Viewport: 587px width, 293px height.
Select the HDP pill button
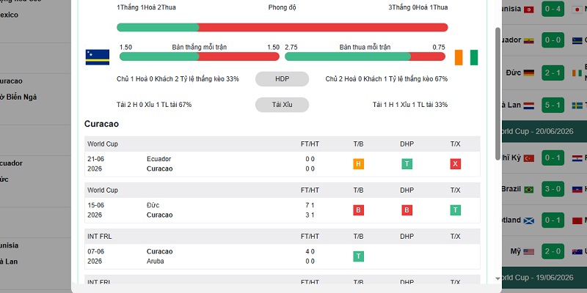click(x=282, y=79)
